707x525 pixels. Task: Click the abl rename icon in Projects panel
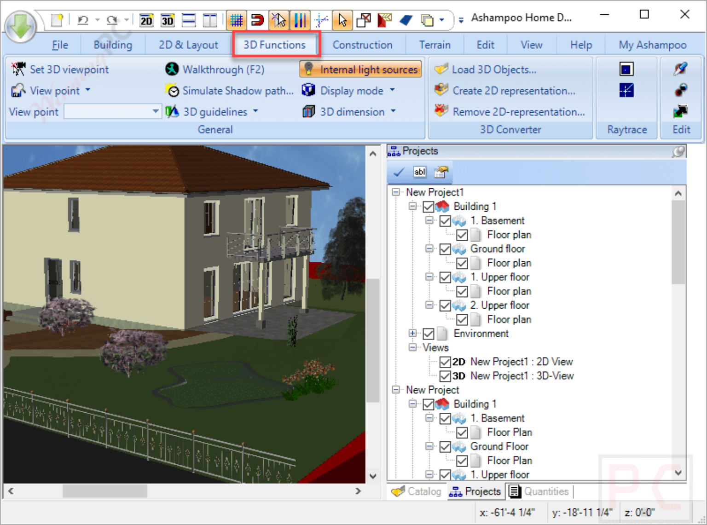[x=419, y=172]
